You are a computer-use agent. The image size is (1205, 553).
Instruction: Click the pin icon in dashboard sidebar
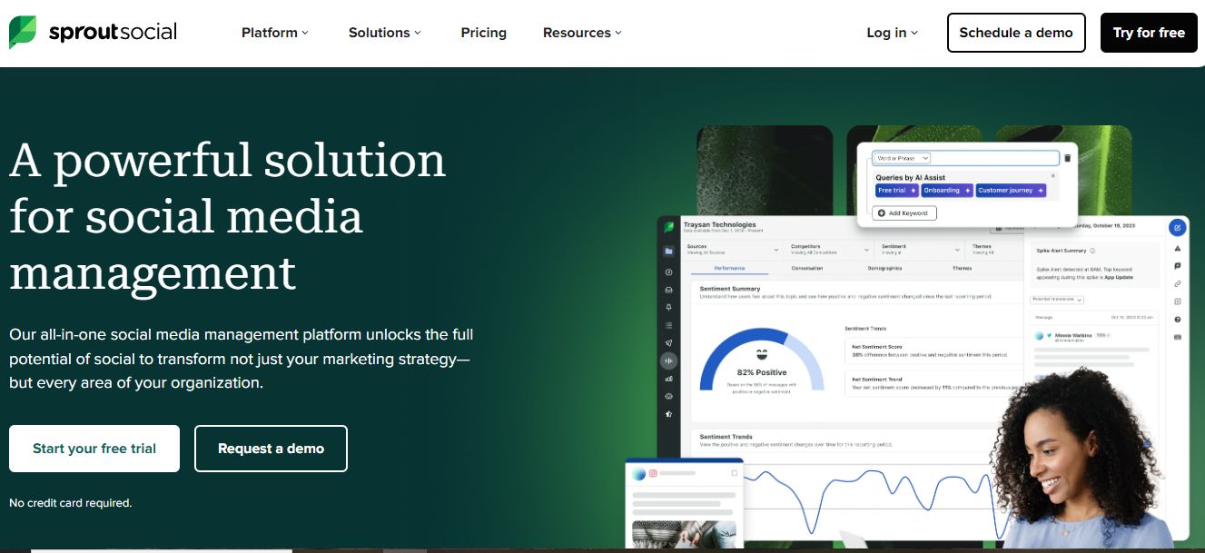669,307
